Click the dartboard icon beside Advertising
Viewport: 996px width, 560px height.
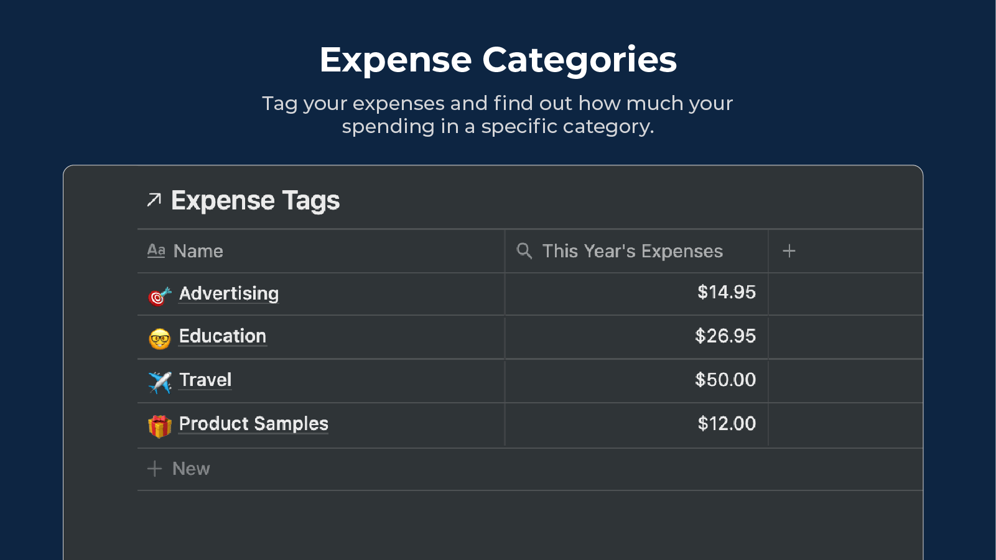[x=158, y=295]
